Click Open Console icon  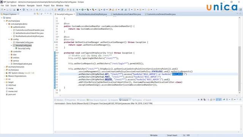[x=232, y=100]
